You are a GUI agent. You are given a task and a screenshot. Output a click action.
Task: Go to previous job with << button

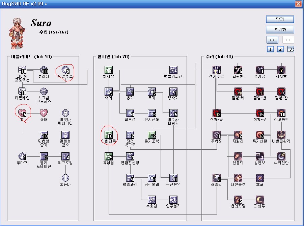[272, 40]
